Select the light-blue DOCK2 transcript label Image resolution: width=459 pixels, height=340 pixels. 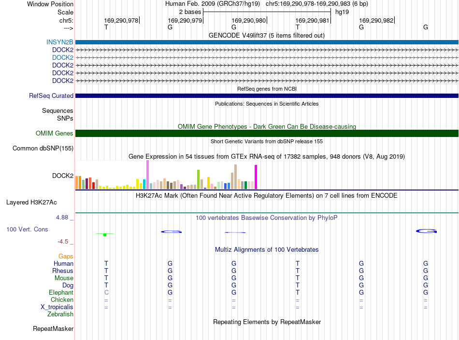[63, 57]
